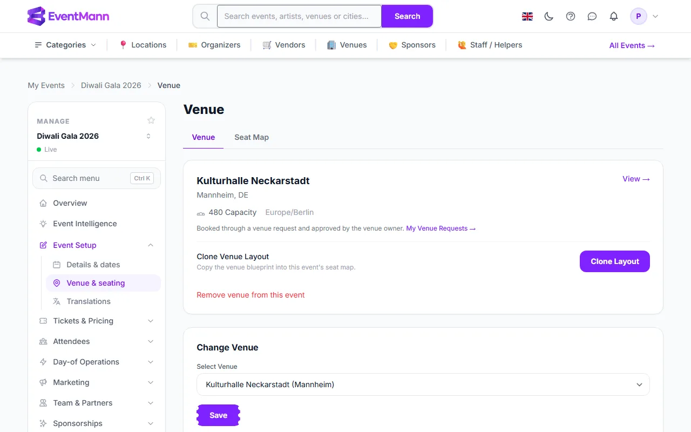Click the purple Search button

click(x=407, y=16)
